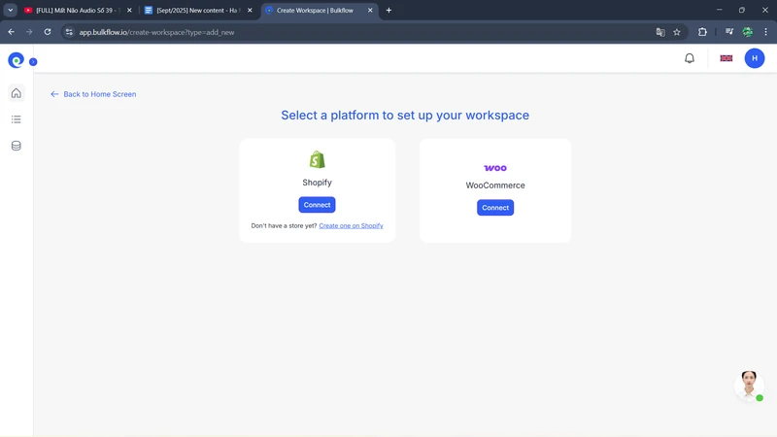Click the WooCommerce woo logo
777x437 pixels.
[x=495, y=168]
